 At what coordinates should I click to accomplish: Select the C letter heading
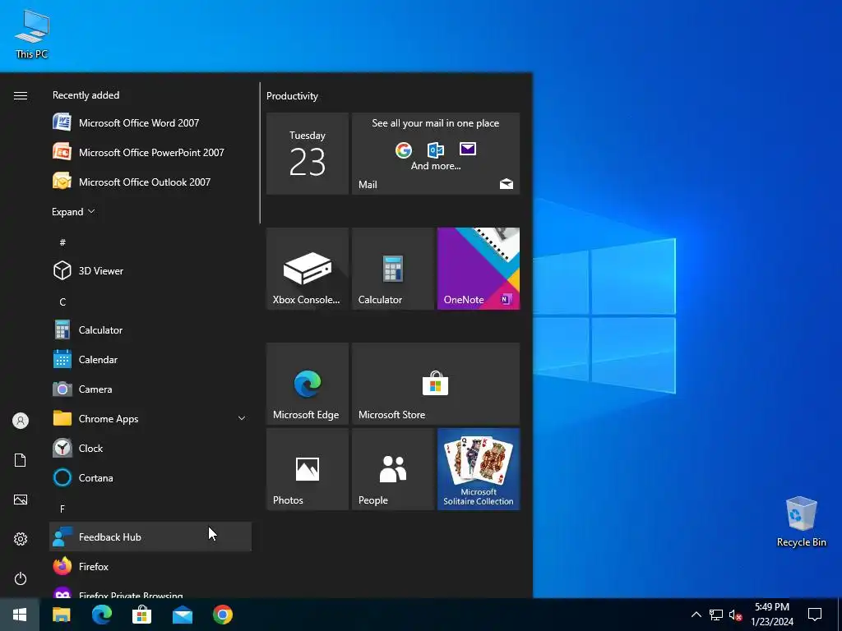point(62,302)
